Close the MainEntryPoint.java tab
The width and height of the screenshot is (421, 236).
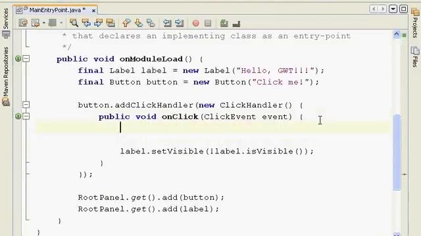(93, 10)
